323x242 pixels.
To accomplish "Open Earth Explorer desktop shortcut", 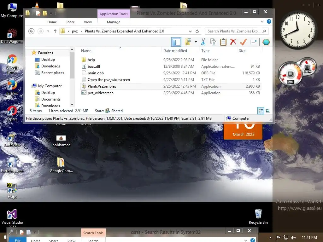I will (12, 165).
